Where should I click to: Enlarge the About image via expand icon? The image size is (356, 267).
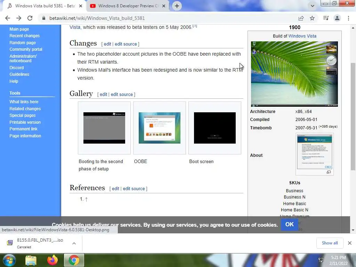[x=329, y=172]
